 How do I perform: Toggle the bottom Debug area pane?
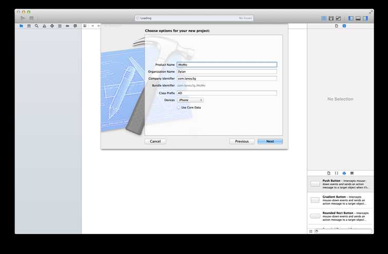(x=358, y=18)
